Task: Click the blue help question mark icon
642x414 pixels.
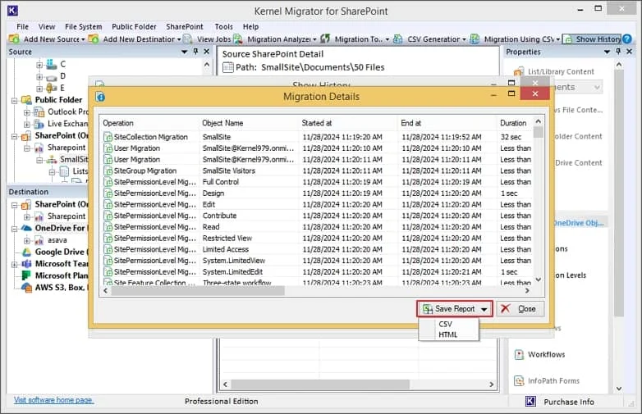Action: coord(627,39)
